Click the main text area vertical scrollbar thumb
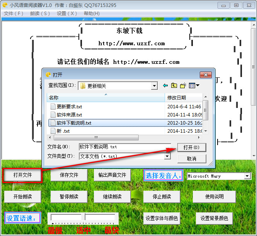 [254, 67]
